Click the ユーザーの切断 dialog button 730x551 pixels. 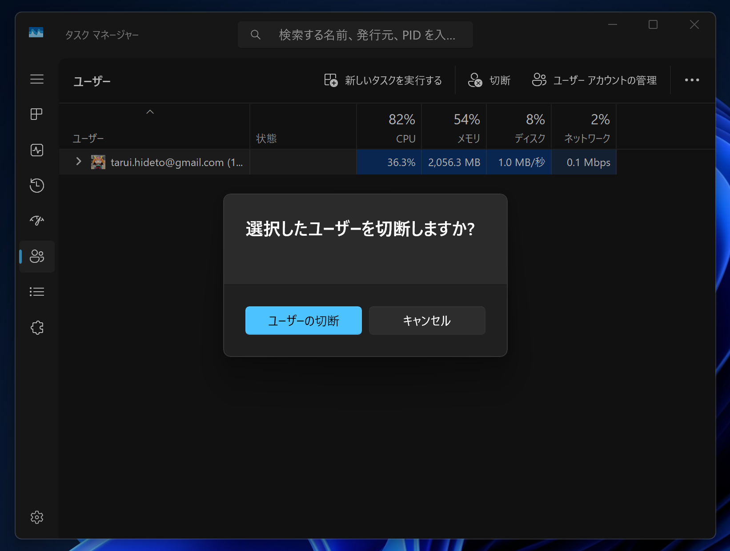(303, 320)
